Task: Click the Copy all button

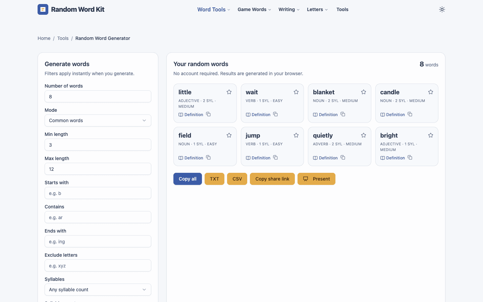Action: pos(187,179)
